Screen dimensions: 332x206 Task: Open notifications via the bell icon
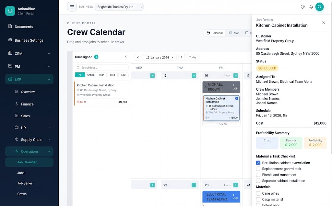coord(311,6)
